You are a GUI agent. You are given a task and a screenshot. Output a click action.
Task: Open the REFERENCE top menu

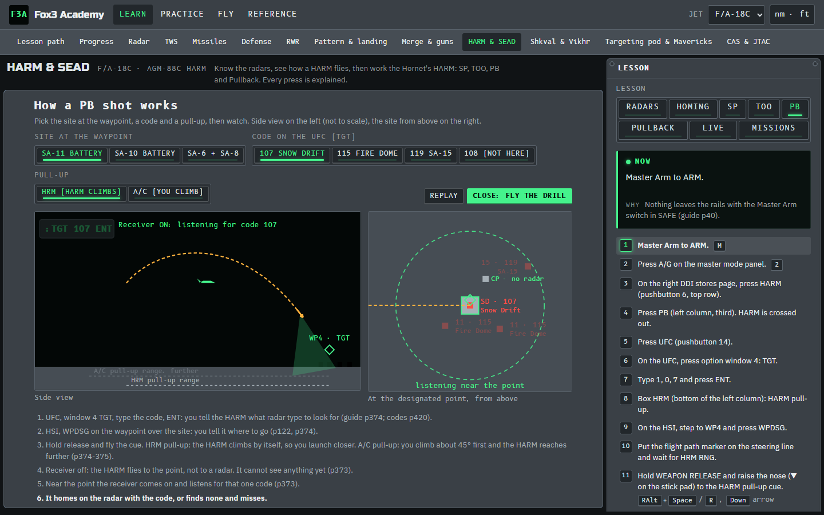(272, 14)
